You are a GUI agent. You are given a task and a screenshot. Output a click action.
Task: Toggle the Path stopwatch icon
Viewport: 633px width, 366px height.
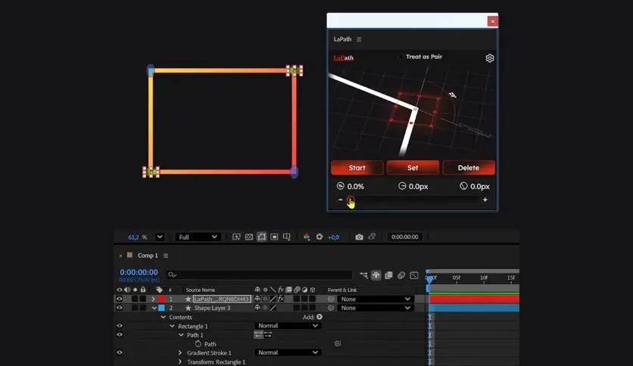198,344
